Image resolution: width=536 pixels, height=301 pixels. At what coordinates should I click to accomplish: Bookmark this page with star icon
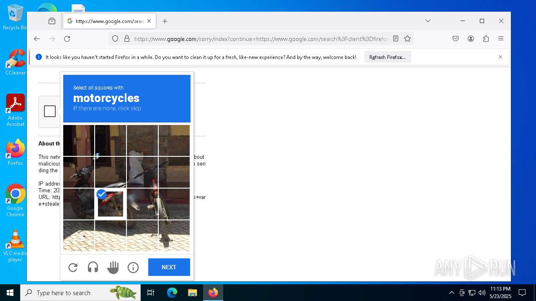click(407, 39)
